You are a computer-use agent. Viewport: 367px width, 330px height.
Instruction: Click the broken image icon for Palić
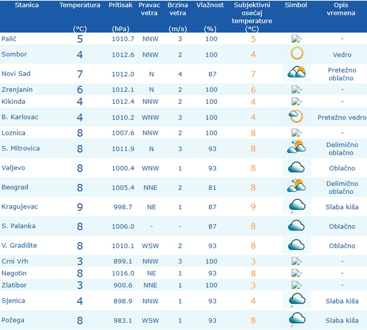(x=295, y=39)
